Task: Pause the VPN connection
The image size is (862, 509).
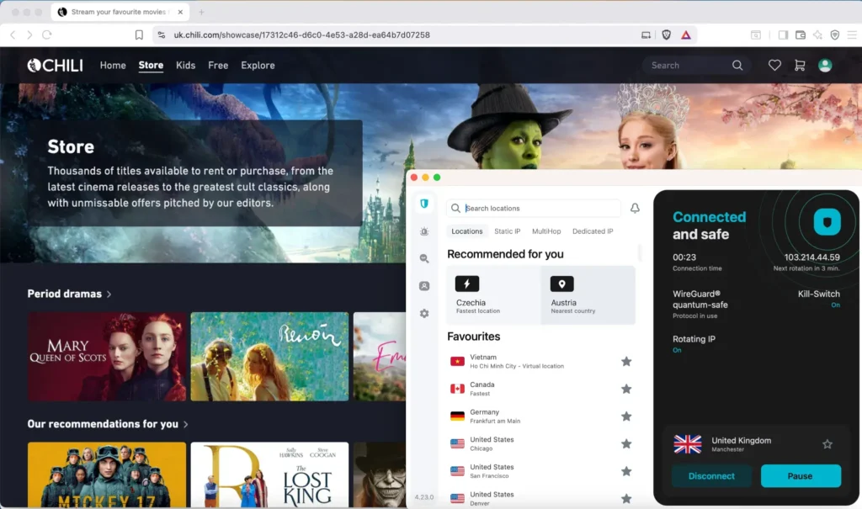Action: click(x=801, y=475)
